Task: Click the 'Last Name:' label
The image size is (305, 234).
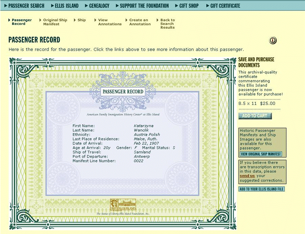Action: [83, 130]
